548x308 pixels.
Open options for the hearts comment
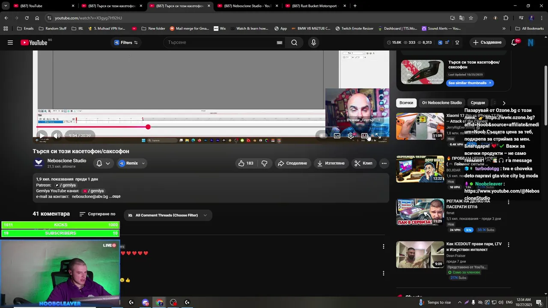click(384, 246)
